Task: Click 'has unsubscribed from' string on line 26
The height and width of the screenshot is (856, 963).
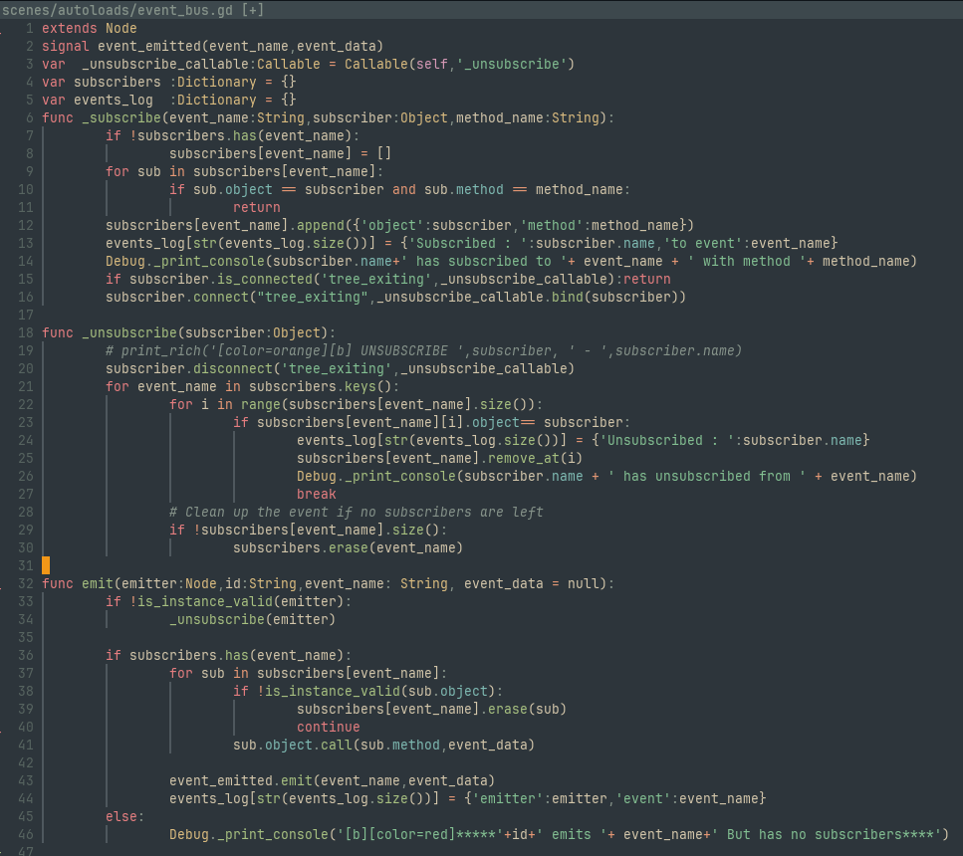Action: click(707, 476)
